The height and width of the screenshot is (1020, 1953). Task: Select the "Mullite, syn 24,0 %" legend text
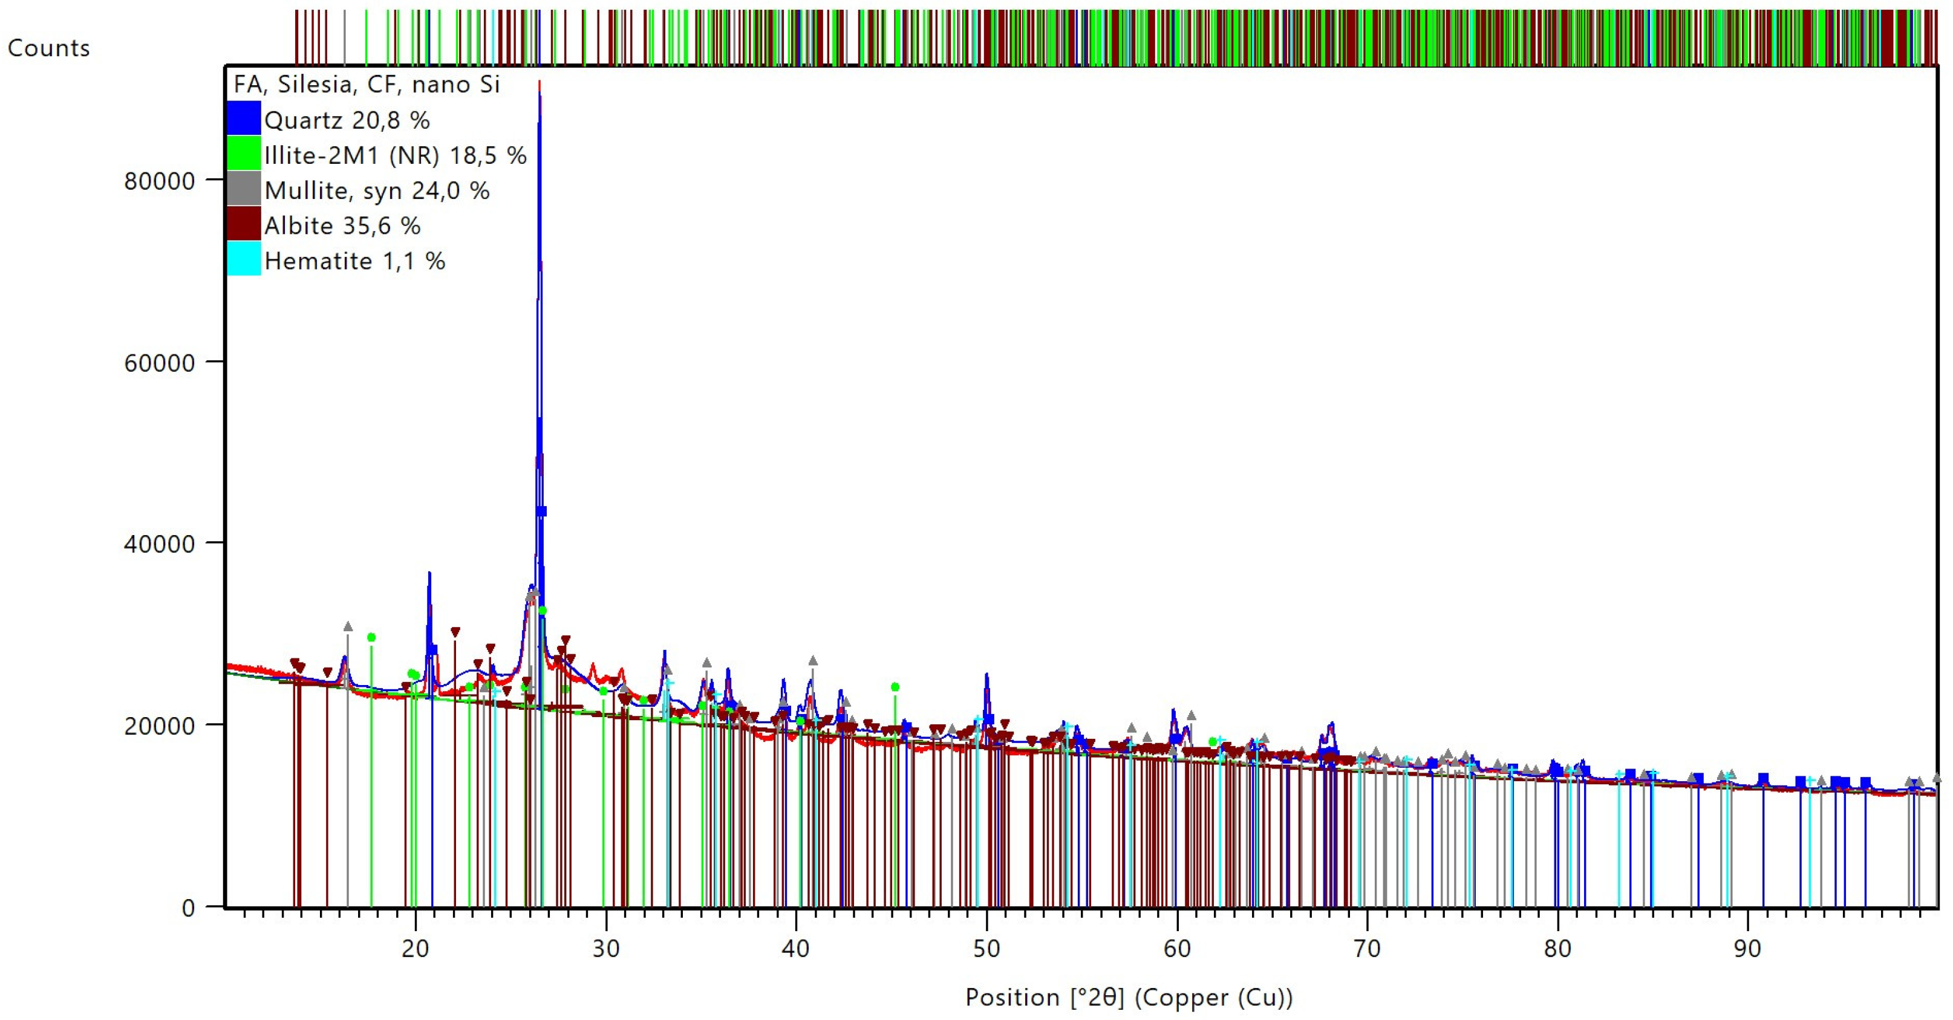pos(377,190)
